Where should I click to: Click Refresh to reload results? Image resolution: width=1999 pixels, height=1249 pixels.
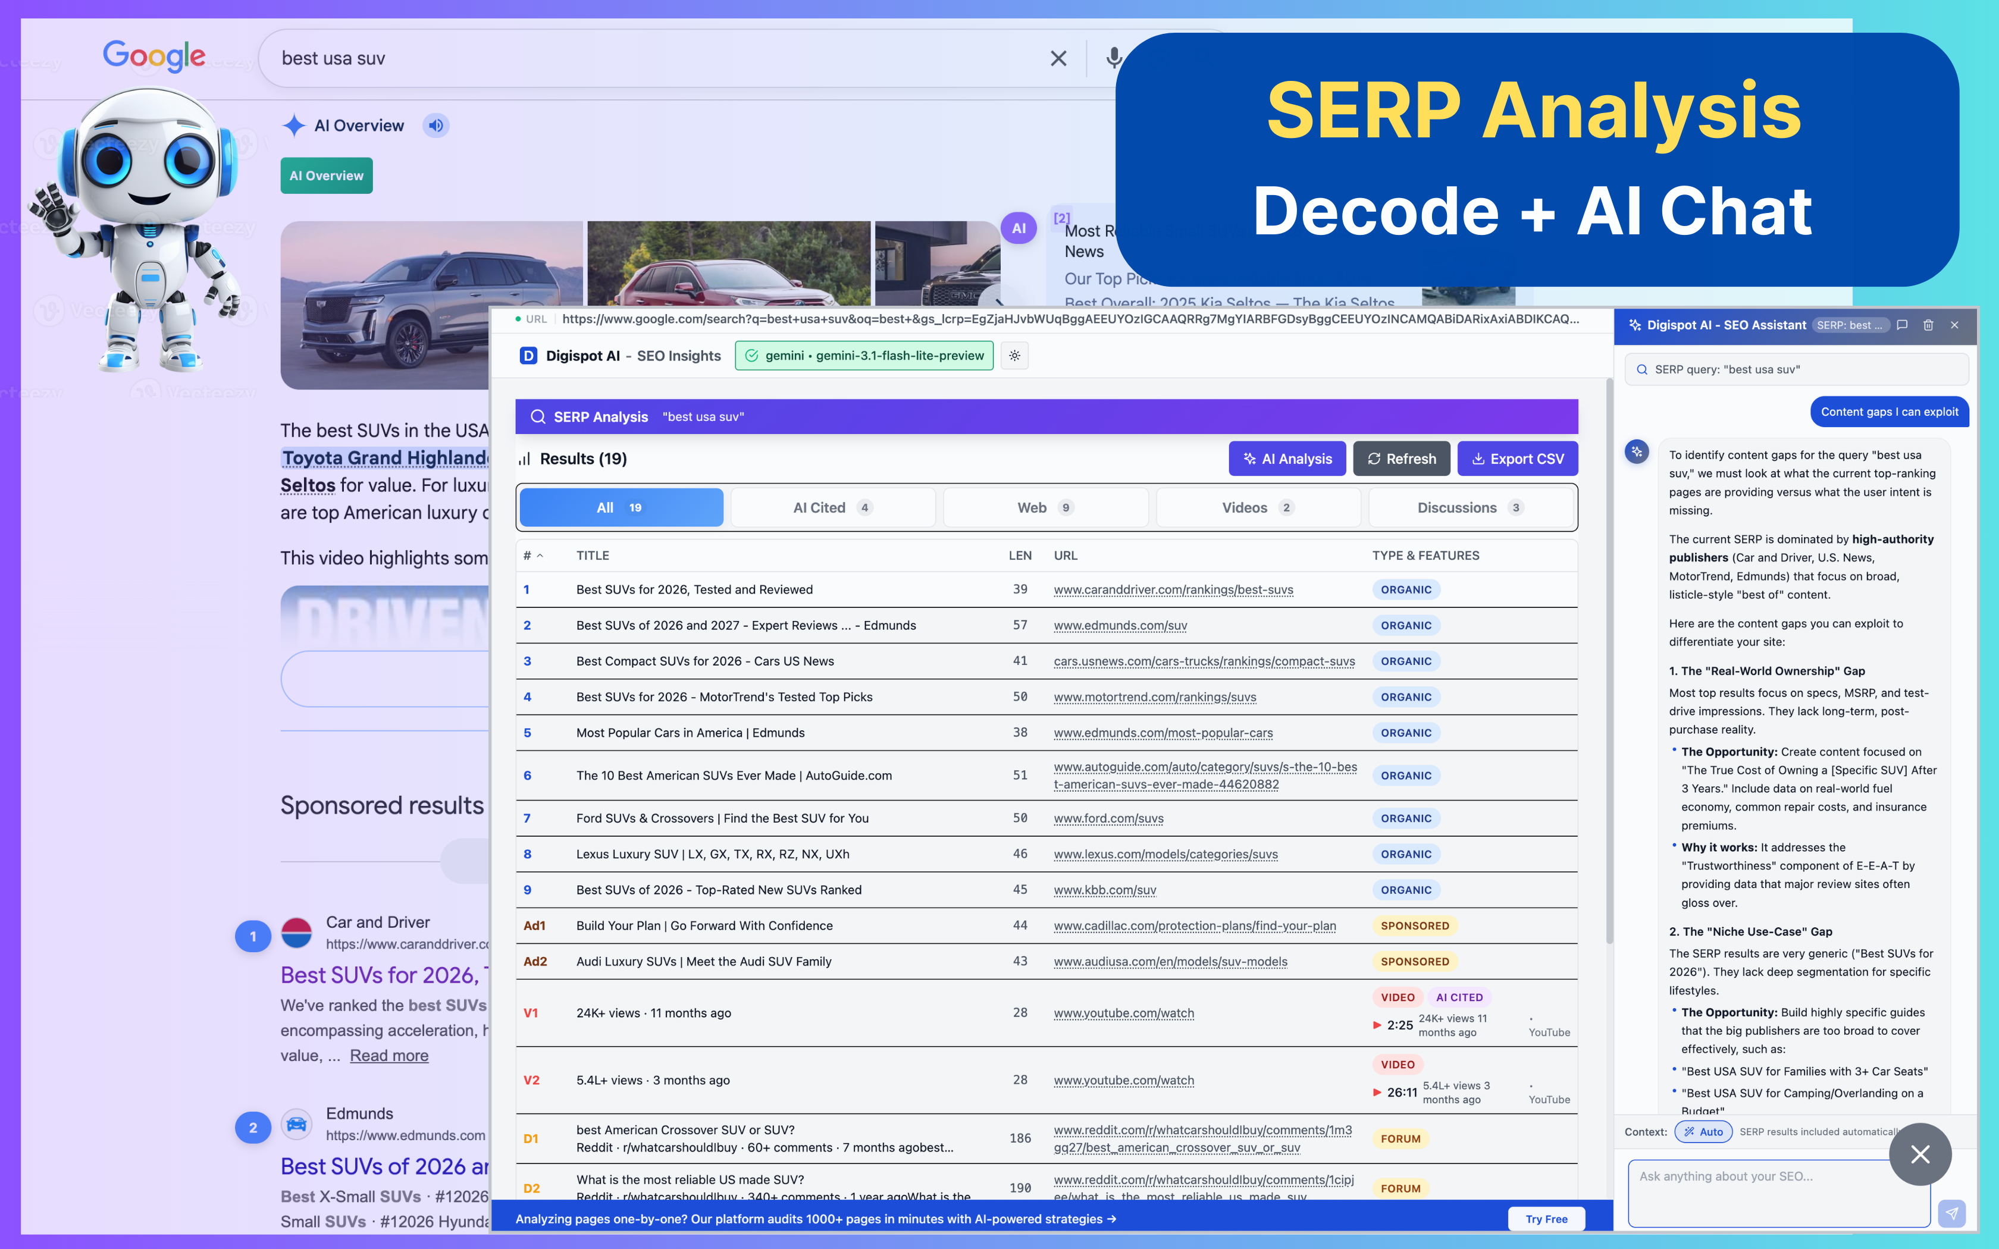click(1402, 459)
